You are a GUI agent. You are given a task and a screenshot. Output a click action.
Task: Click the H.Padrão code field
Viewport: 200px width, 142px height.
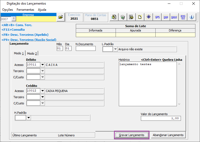pyautogui.click(x=20, y=118)
